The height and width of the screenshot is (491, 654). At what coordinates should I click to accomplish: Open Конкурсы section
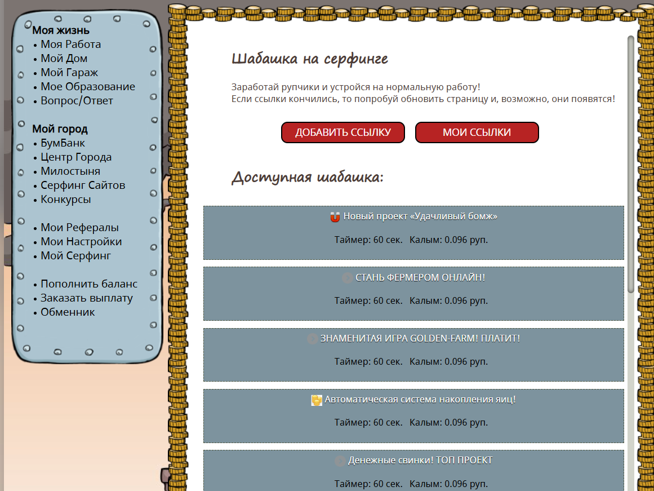65,200
